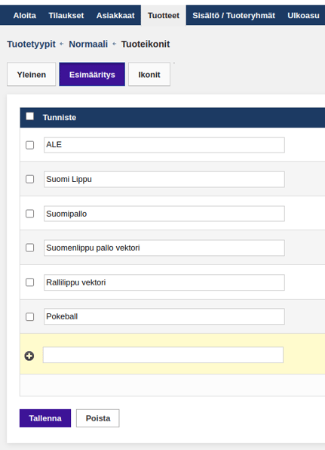Toggle the select-all checkbox beside Tunniste
The image size is (325, 450).
pos(30,116)
